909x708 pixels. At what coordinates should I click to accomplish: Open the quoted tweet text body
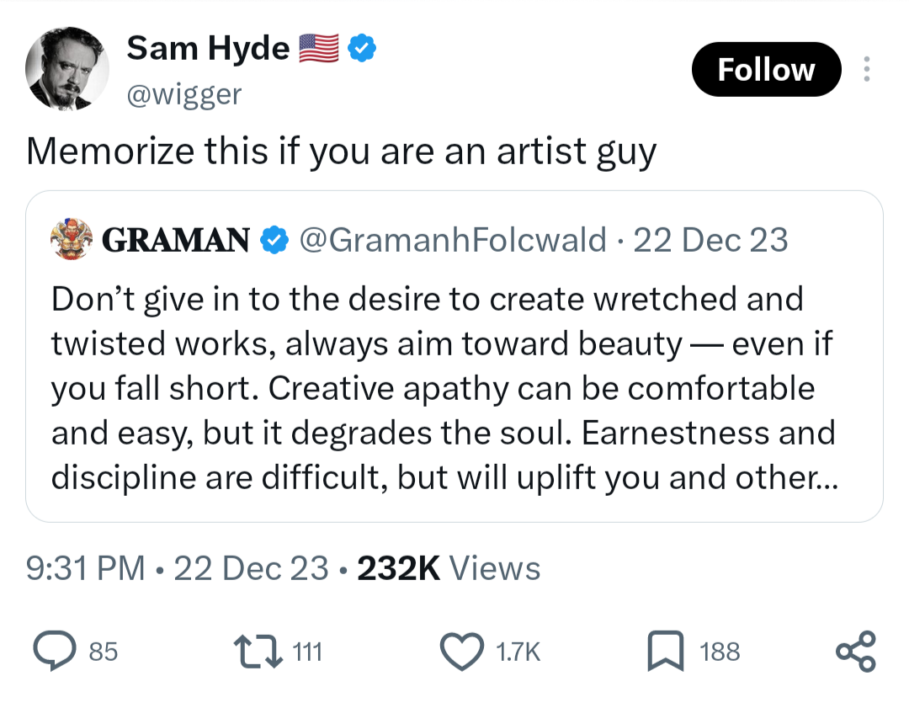point(444,388)
